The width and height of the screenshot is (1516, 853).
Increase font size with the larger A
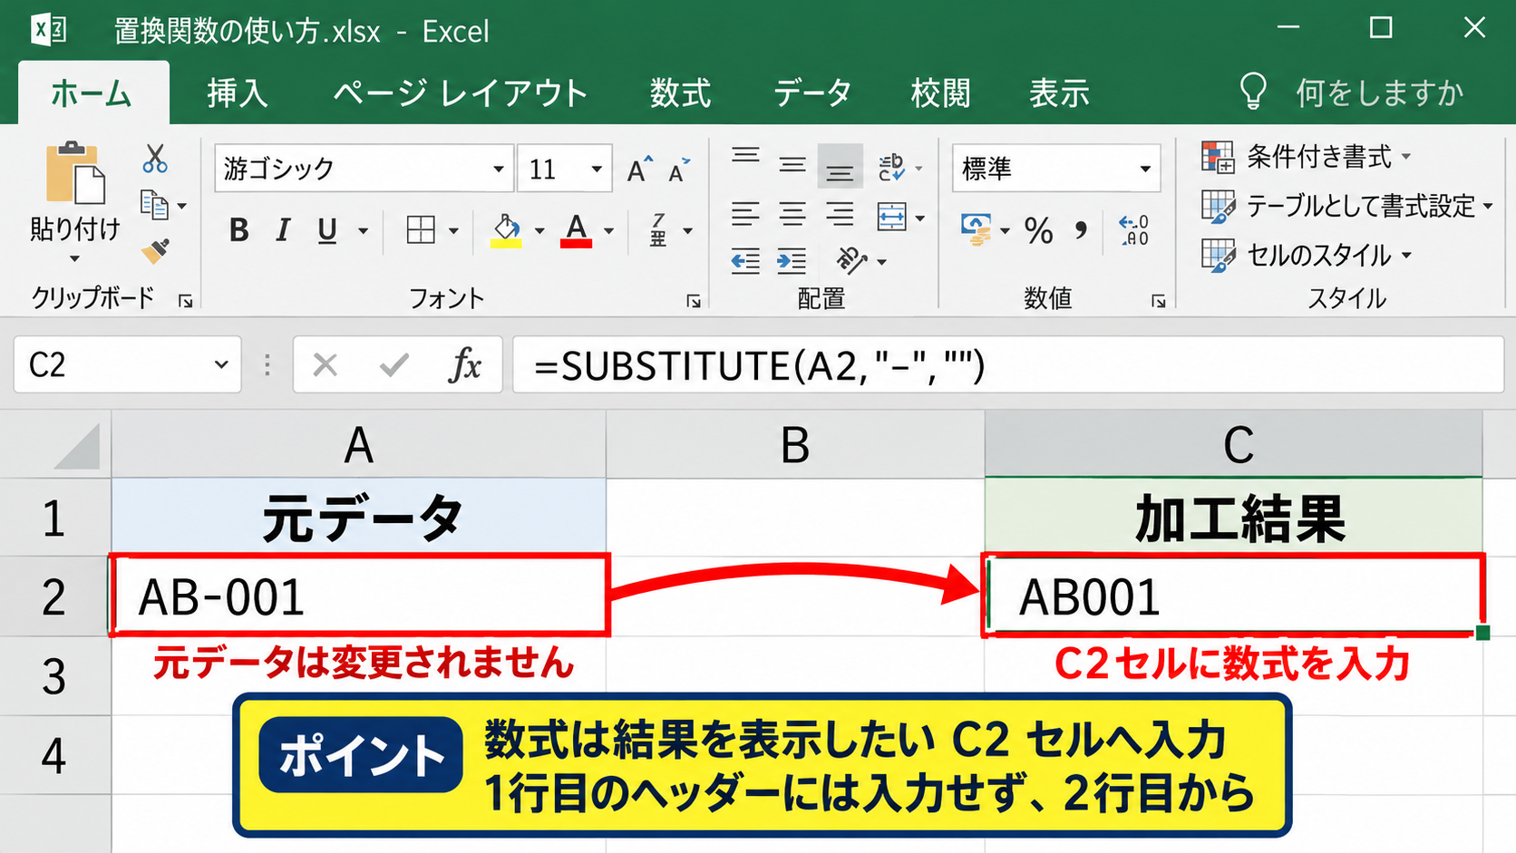click(x=640, y=169)
